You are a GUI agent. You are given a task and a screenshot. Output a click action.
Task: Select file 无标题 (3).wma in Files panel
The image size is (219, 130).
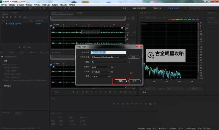(15, 24)
